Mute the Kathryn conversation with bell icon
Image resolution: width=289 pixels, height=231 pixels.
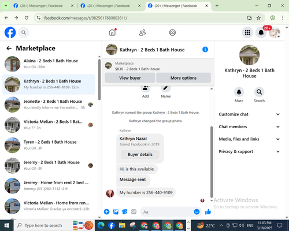(x=239, y=92)
